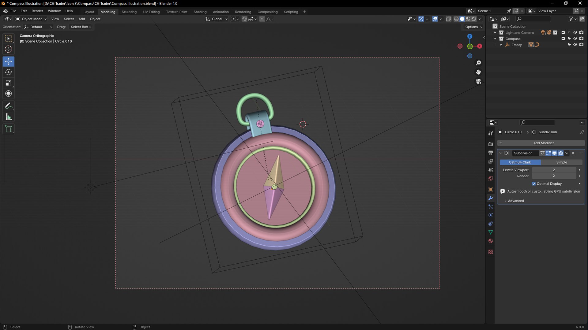588x330 pixels.
Task: Remove the Subdivision modifier
Action: (x=573, y=153)
